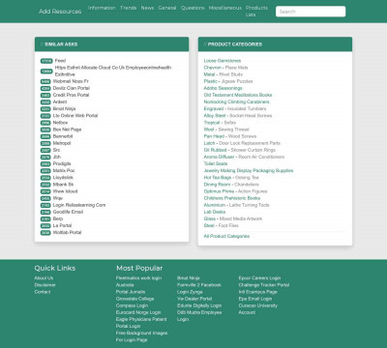Open the Epa Email Login footer link
The image size is (387, 348).
[255, 299]
